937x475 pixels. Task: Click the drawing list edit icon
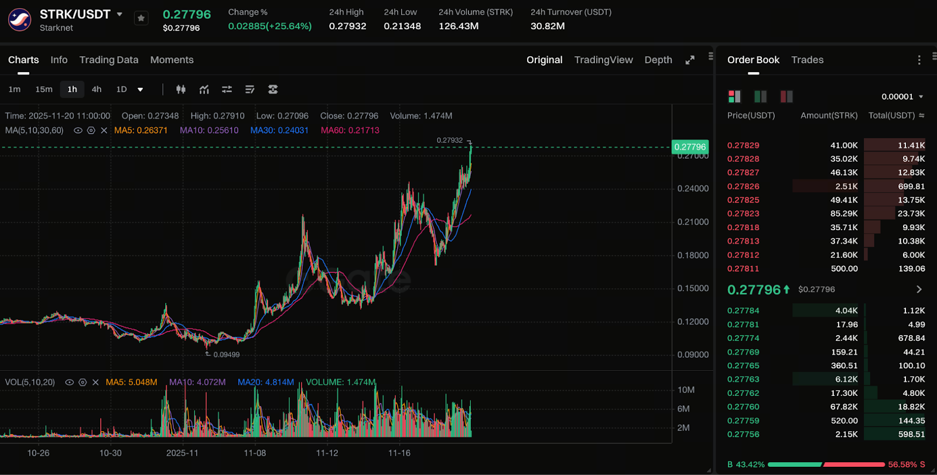coord(249,89)
